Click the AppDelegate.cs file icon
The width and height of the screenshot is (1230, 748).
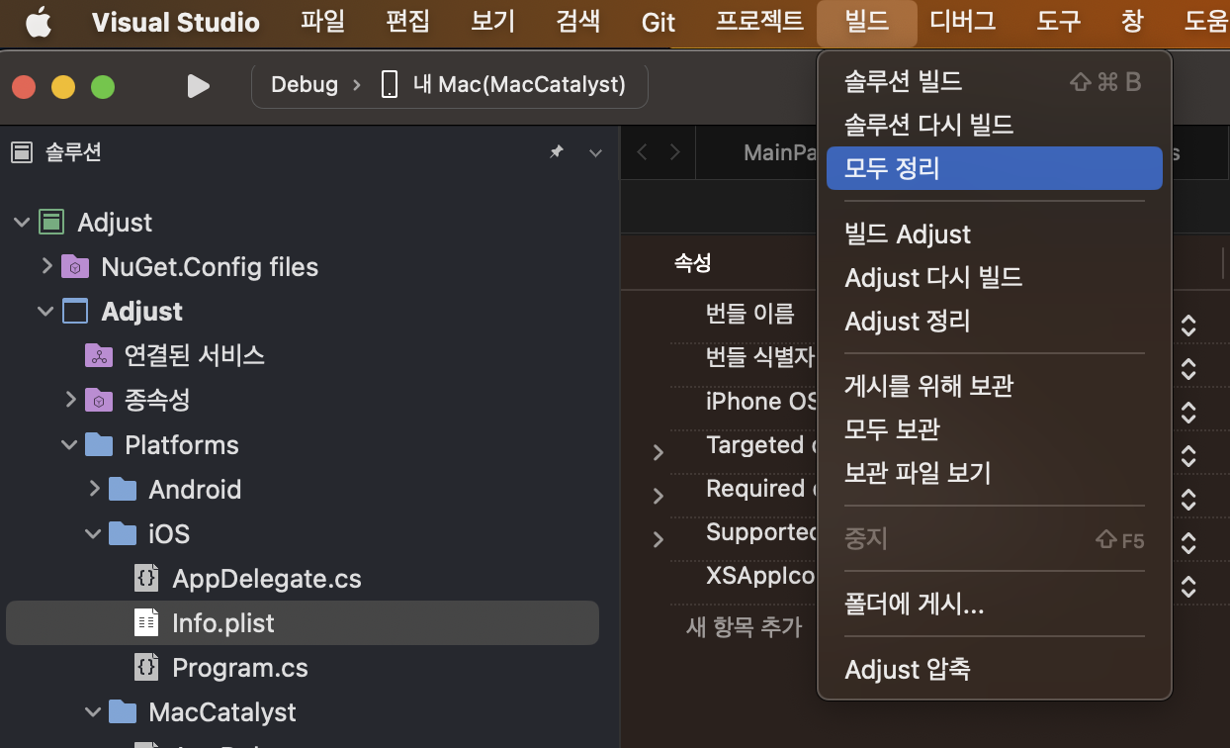pos(146,578)
